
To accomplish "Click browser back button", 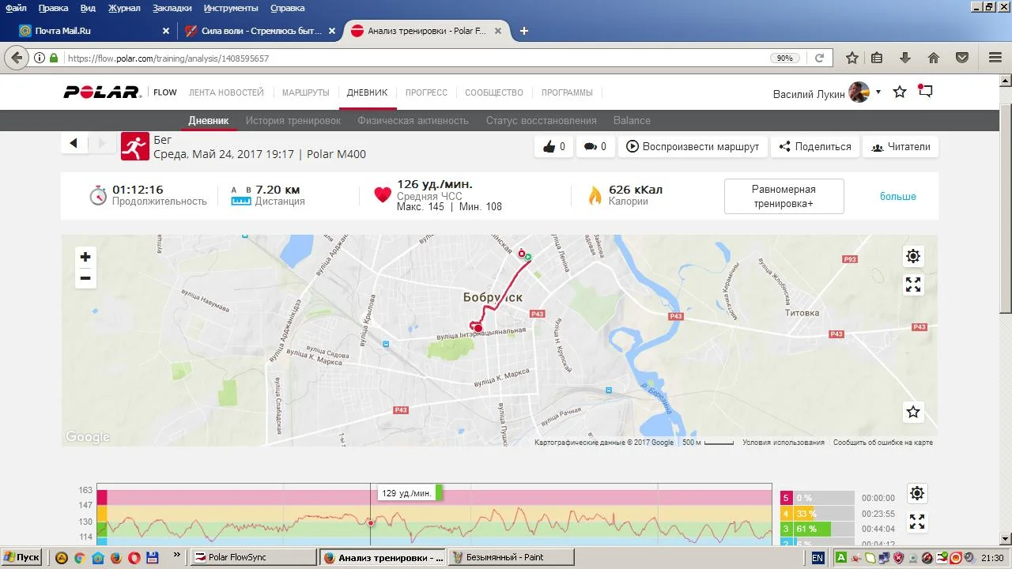I will tap(17, 58).
